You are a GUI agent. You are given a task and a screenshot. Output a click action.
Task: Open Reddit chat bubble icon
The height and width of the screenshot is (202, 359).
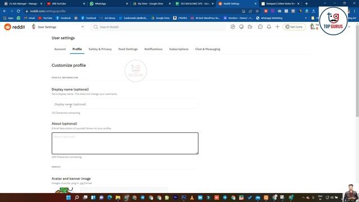pyautogui.click(x=260, y=27)
